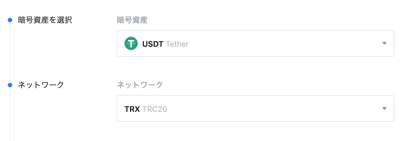Screen dimensions: 405x141
Task: Click the gray ネットワーク label above TRX field
Action: [x=140, y=85]
